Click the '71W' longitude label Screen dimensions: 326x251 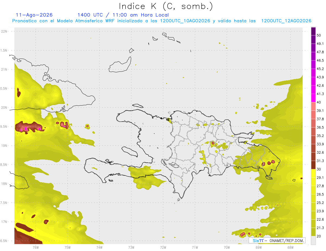point(195,247)
